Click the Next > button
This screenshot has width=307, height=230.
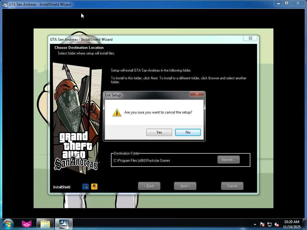185,186
